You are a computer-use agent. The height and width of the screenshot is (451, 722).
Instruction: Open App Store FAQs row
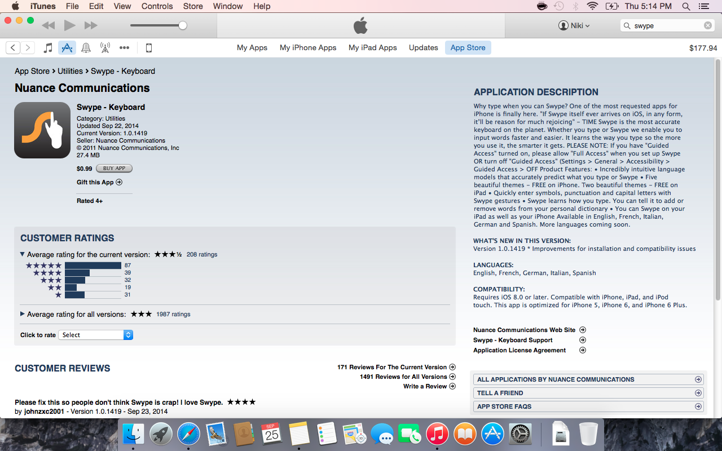(589, 406)
